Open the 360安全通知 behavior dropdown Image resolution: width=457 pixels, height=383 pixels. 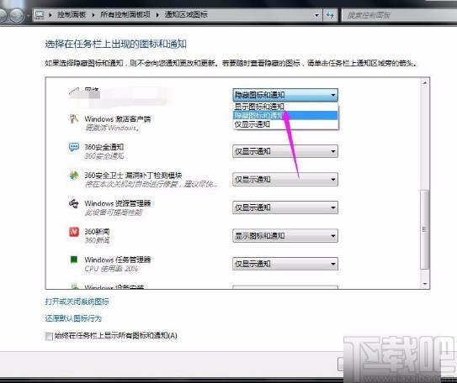(x=285, y=151)
